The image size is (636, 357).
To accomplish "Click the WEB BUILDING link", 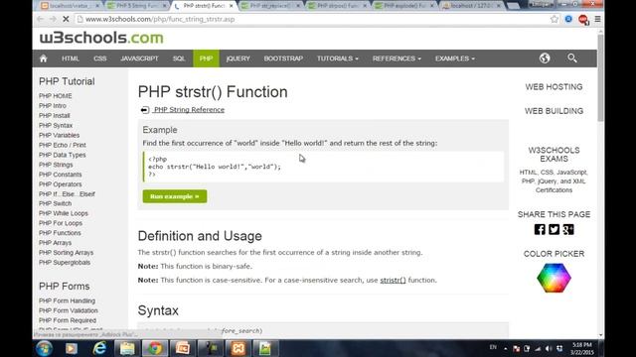I will [554, 111].
